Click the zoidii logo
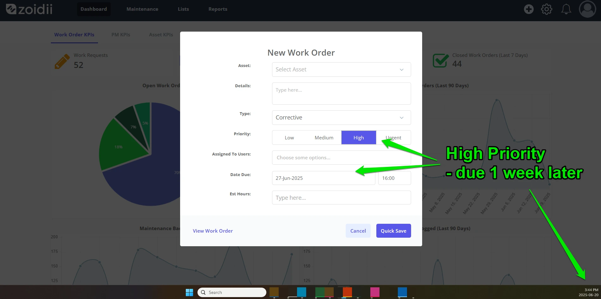 29,9
